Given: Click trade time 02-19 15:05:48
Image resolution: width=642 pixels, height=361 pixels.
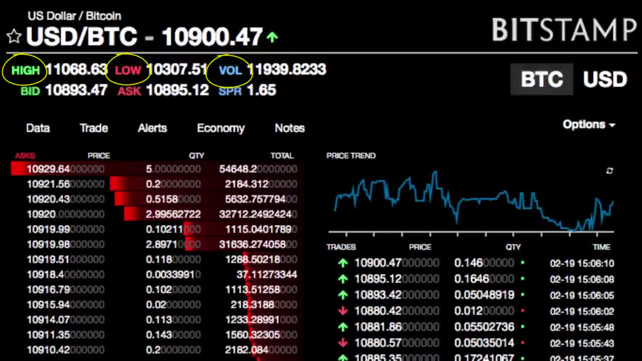Looking at the screenshot, I should (x=582, y=327).
